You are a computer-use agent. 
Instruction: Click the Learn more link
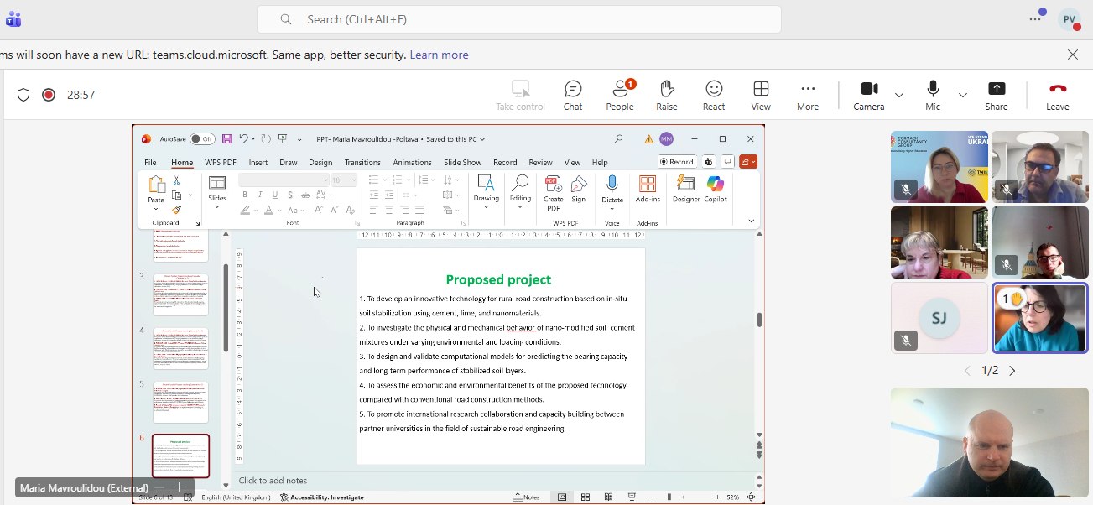pyautogui.click(x=439, y=55)
